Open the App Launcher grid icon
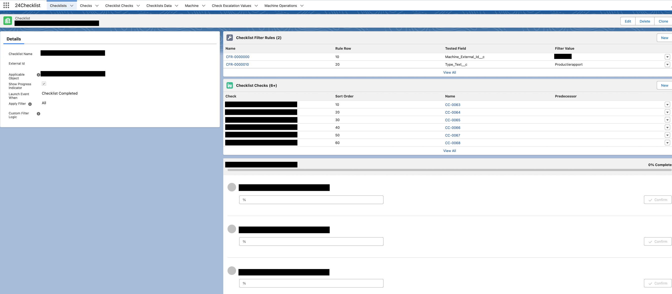672x294 pixels. (x=6, y=5)
